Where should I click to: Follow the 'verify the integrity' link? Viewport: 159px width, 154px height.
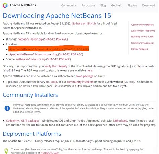pos(56,66)
